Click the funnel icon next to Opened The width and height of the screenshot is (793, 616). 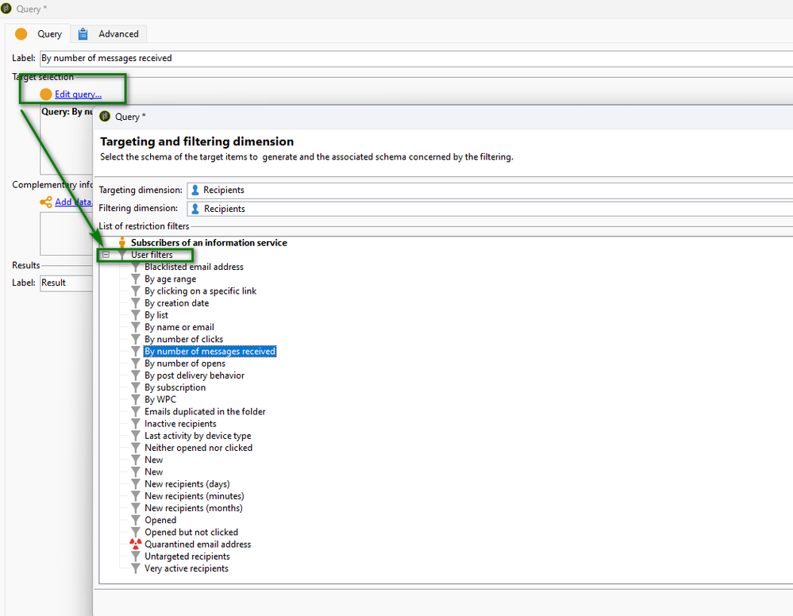136,521
